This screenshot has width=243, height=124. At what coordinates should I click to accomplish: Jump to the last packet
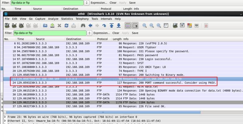pyautogui.click(x=119, y=25)
